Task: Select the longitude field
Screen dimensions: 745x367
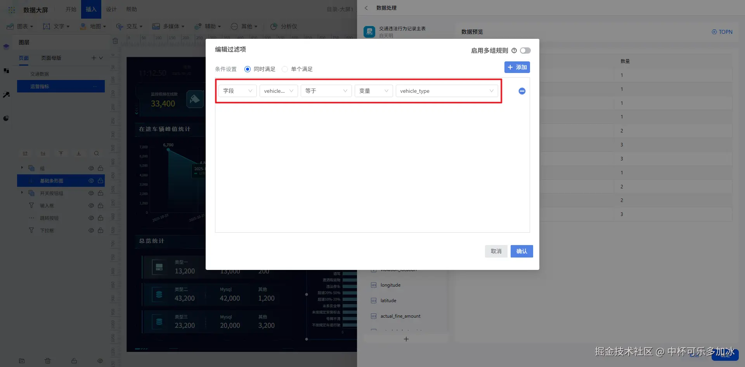Action: pos(390,285)
